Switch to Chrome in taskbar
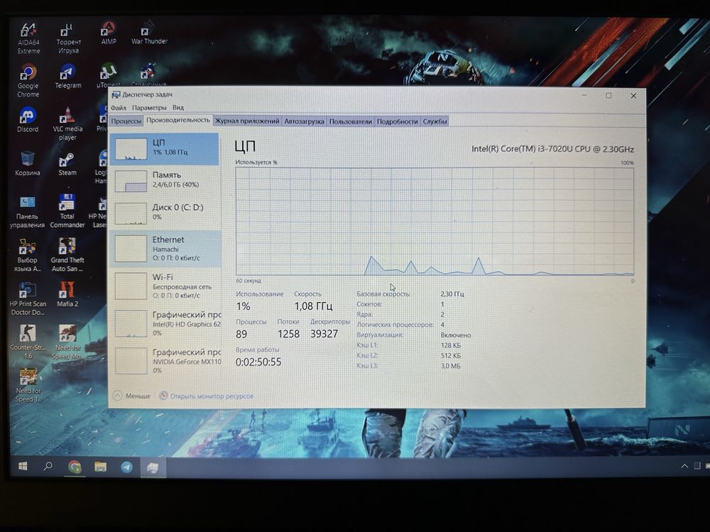The height and width of the screenshot is (532, 710). 75,467
